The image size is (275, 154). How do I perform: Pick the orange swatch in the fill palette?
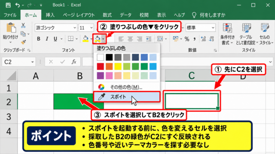click(109, 67)
